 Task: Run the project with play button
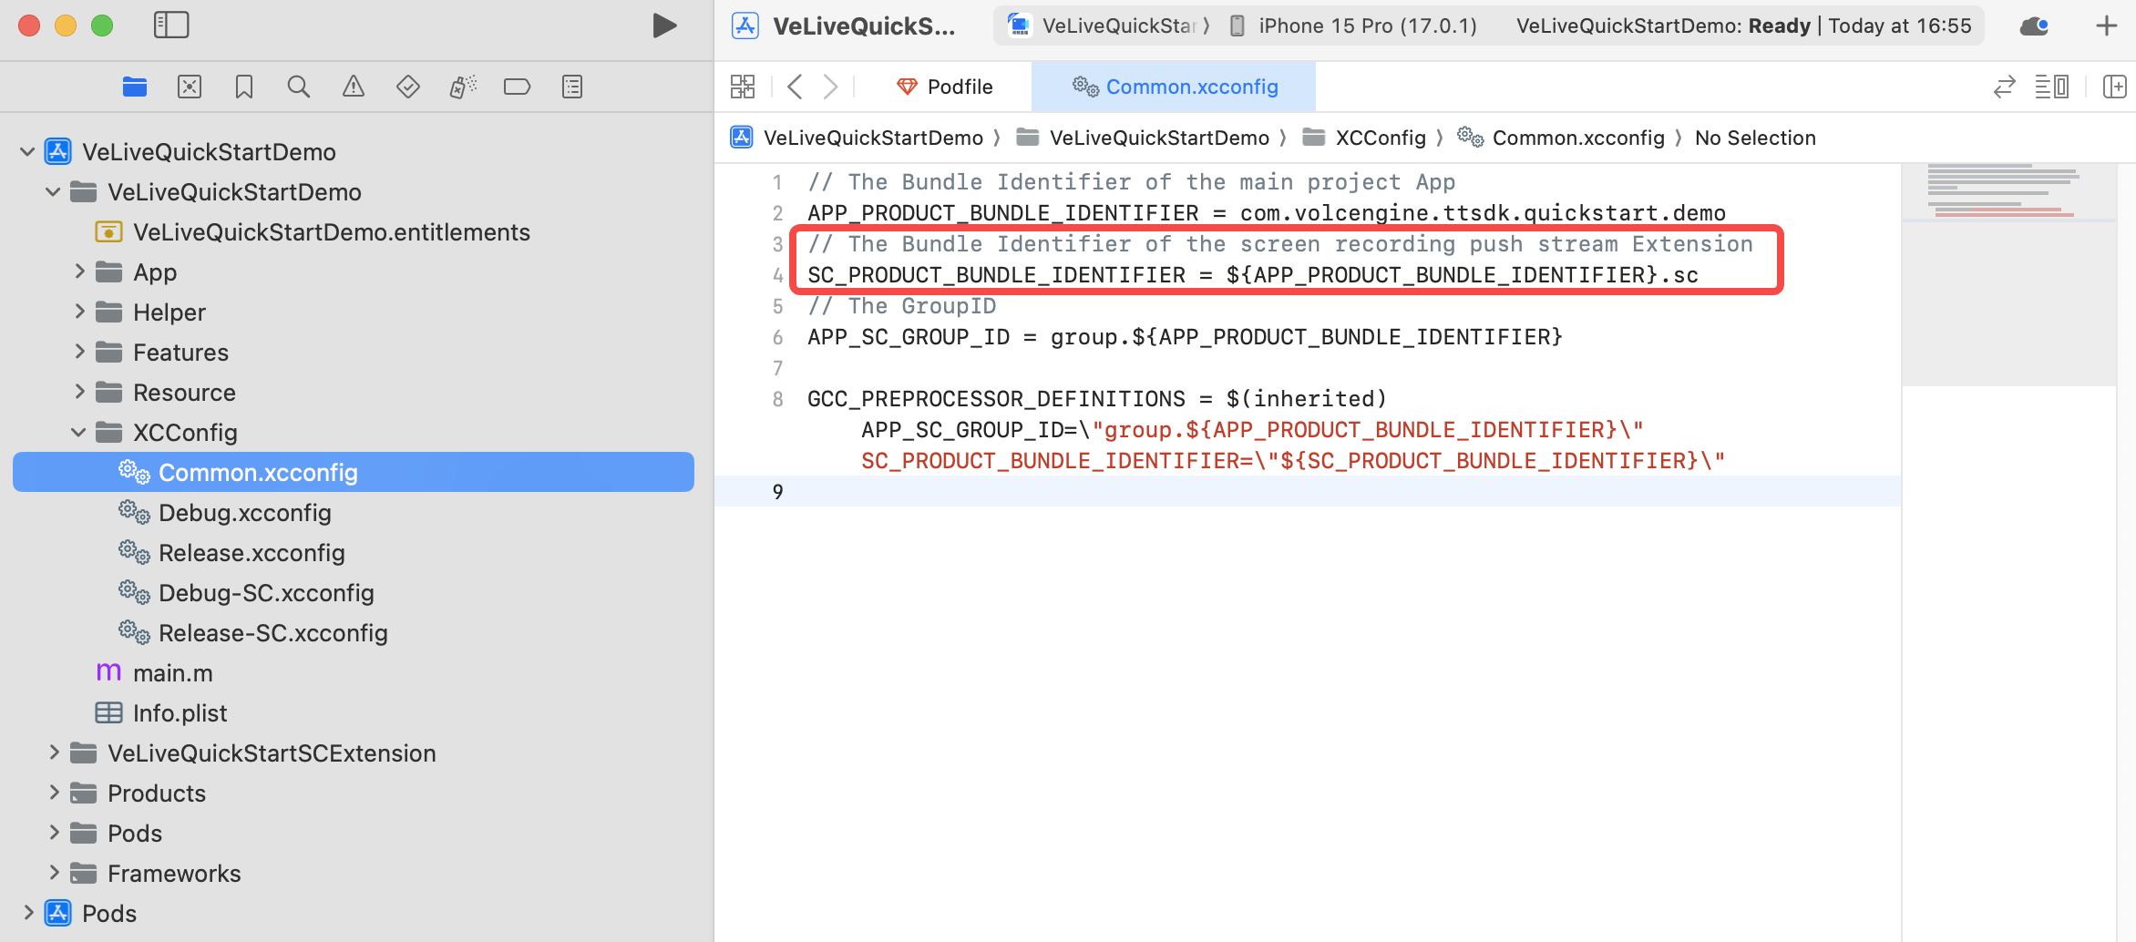pyautogui.click(x=664, y=26)
